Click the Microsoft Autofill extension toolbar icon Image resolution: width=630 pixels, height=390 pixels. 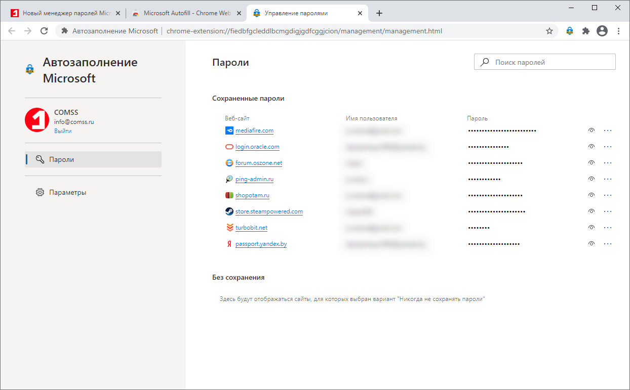[x=570, y=31]
